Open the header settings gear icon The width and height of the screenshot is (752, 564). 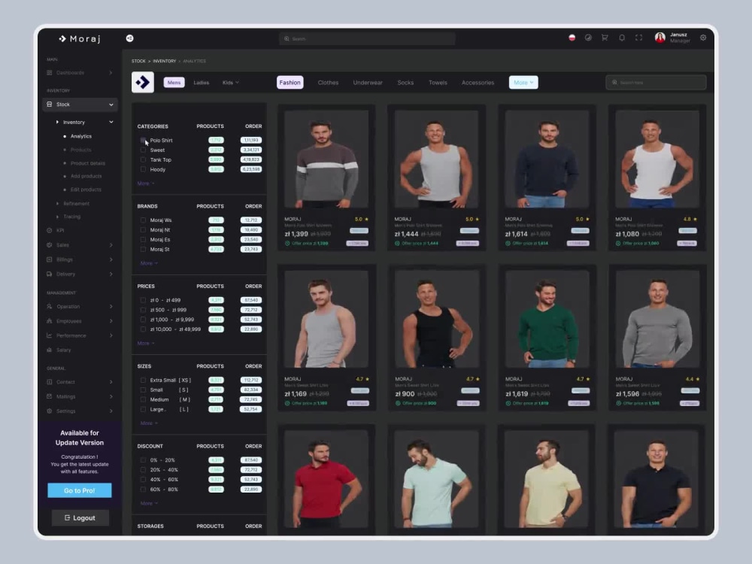(x=703, y=38)
